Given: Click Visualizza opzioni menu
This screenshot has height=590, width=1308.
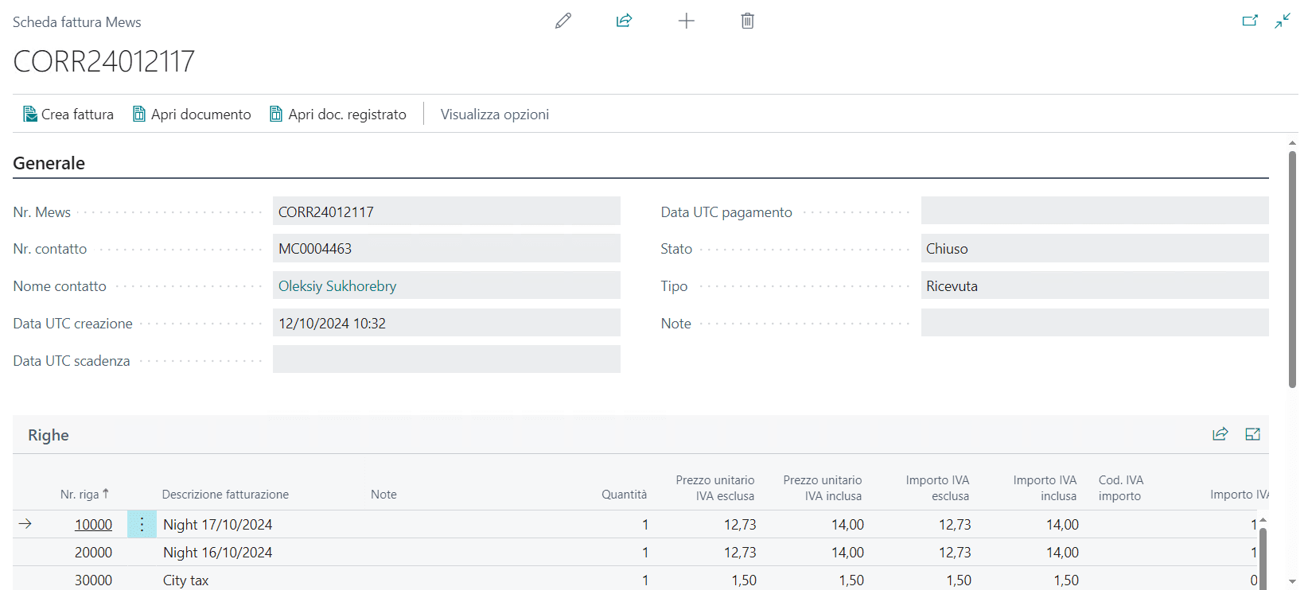Looking at the screenshot, I should pyautogui.click(x=494, y=115).
